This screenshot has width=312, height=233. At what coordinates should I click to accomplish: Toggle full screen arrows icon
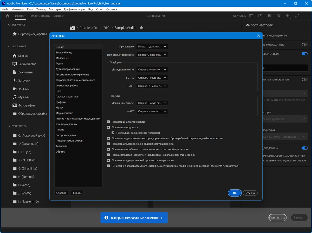point(297,16)
